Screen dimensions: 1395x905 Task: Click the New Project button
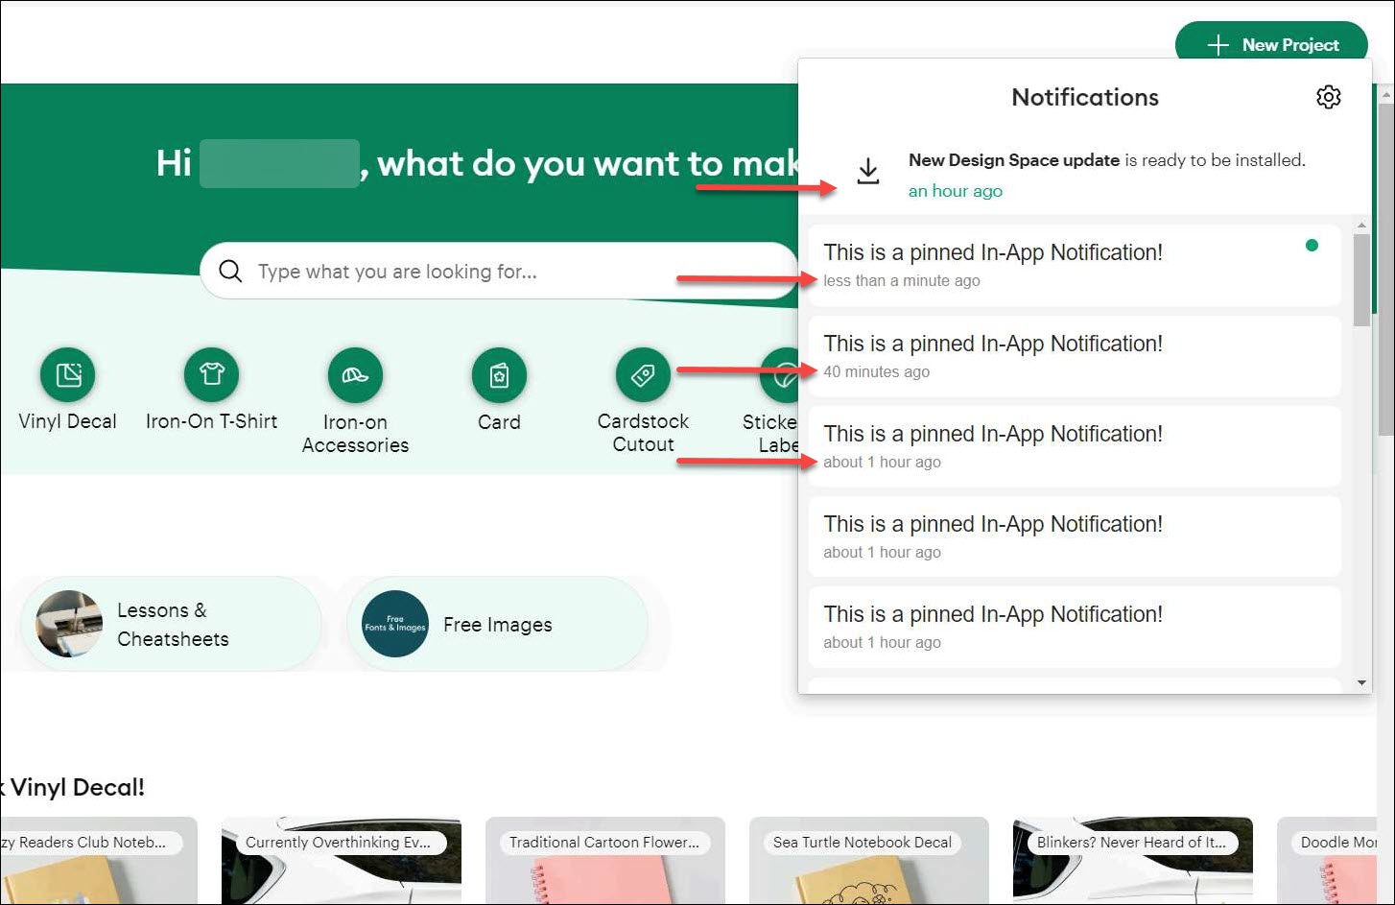[x=1271, y=42]
